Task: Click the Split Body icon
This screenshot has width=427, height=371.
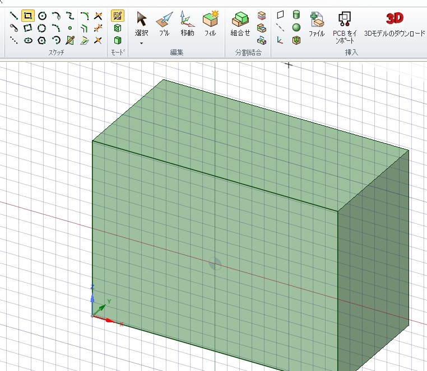Action: point(262,16)
